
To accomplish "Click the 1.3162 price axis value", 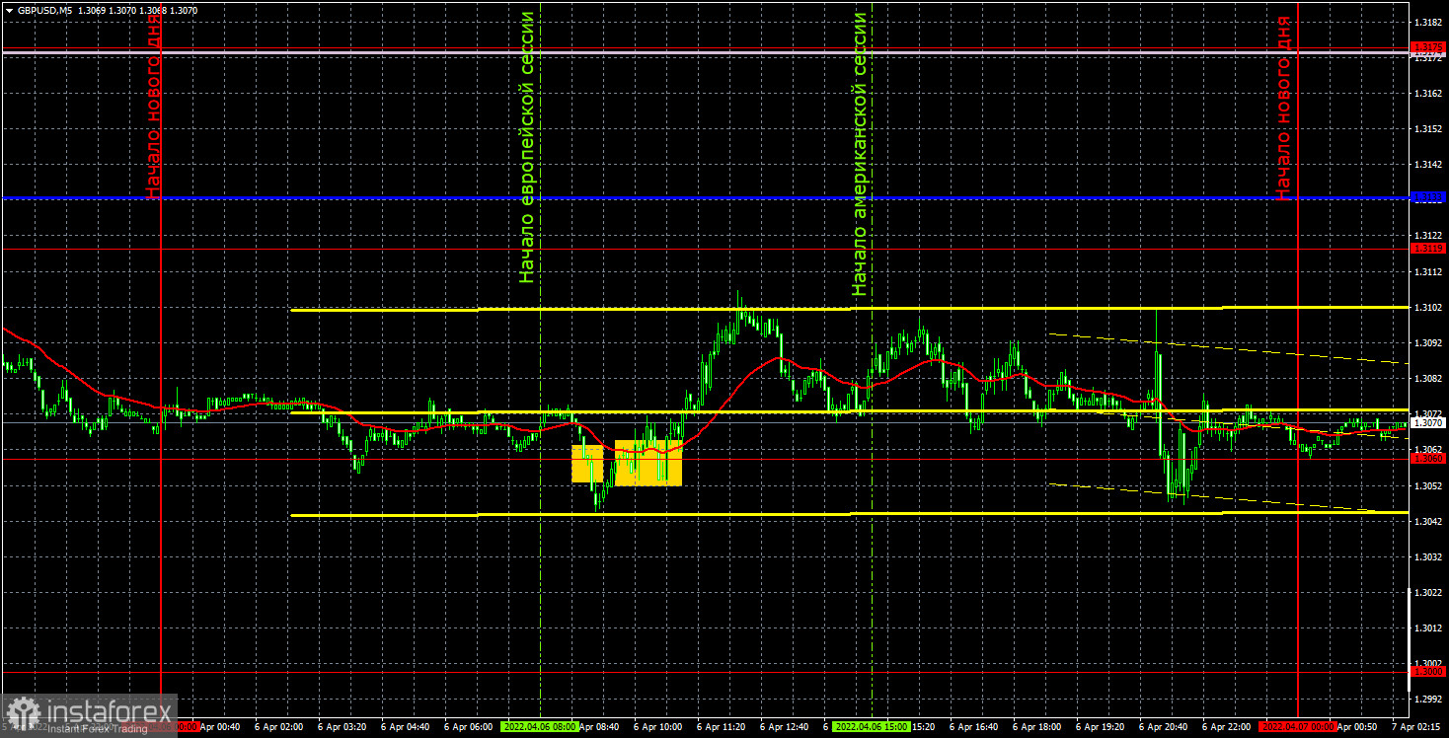I will (x=1426, y=94).
